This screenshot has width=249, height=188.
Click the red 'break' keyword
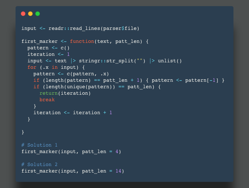(x=47, y=100)
